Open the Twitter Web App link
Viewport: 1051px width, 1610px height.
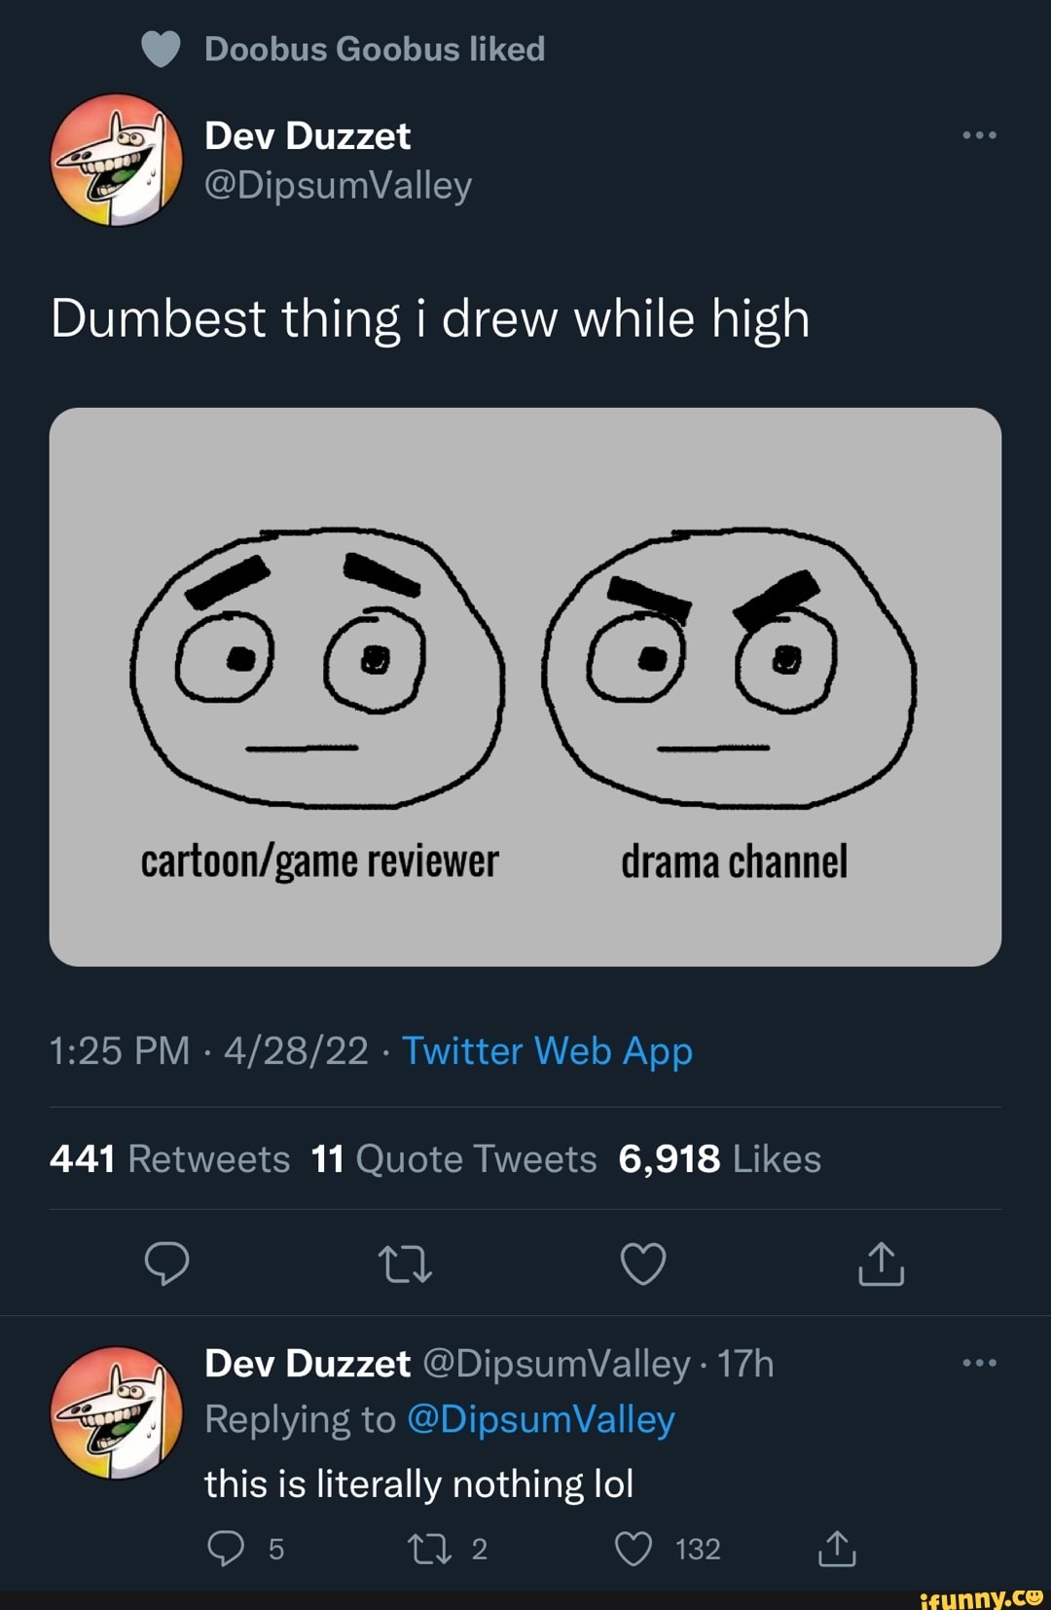click(x=546, y=1050)
